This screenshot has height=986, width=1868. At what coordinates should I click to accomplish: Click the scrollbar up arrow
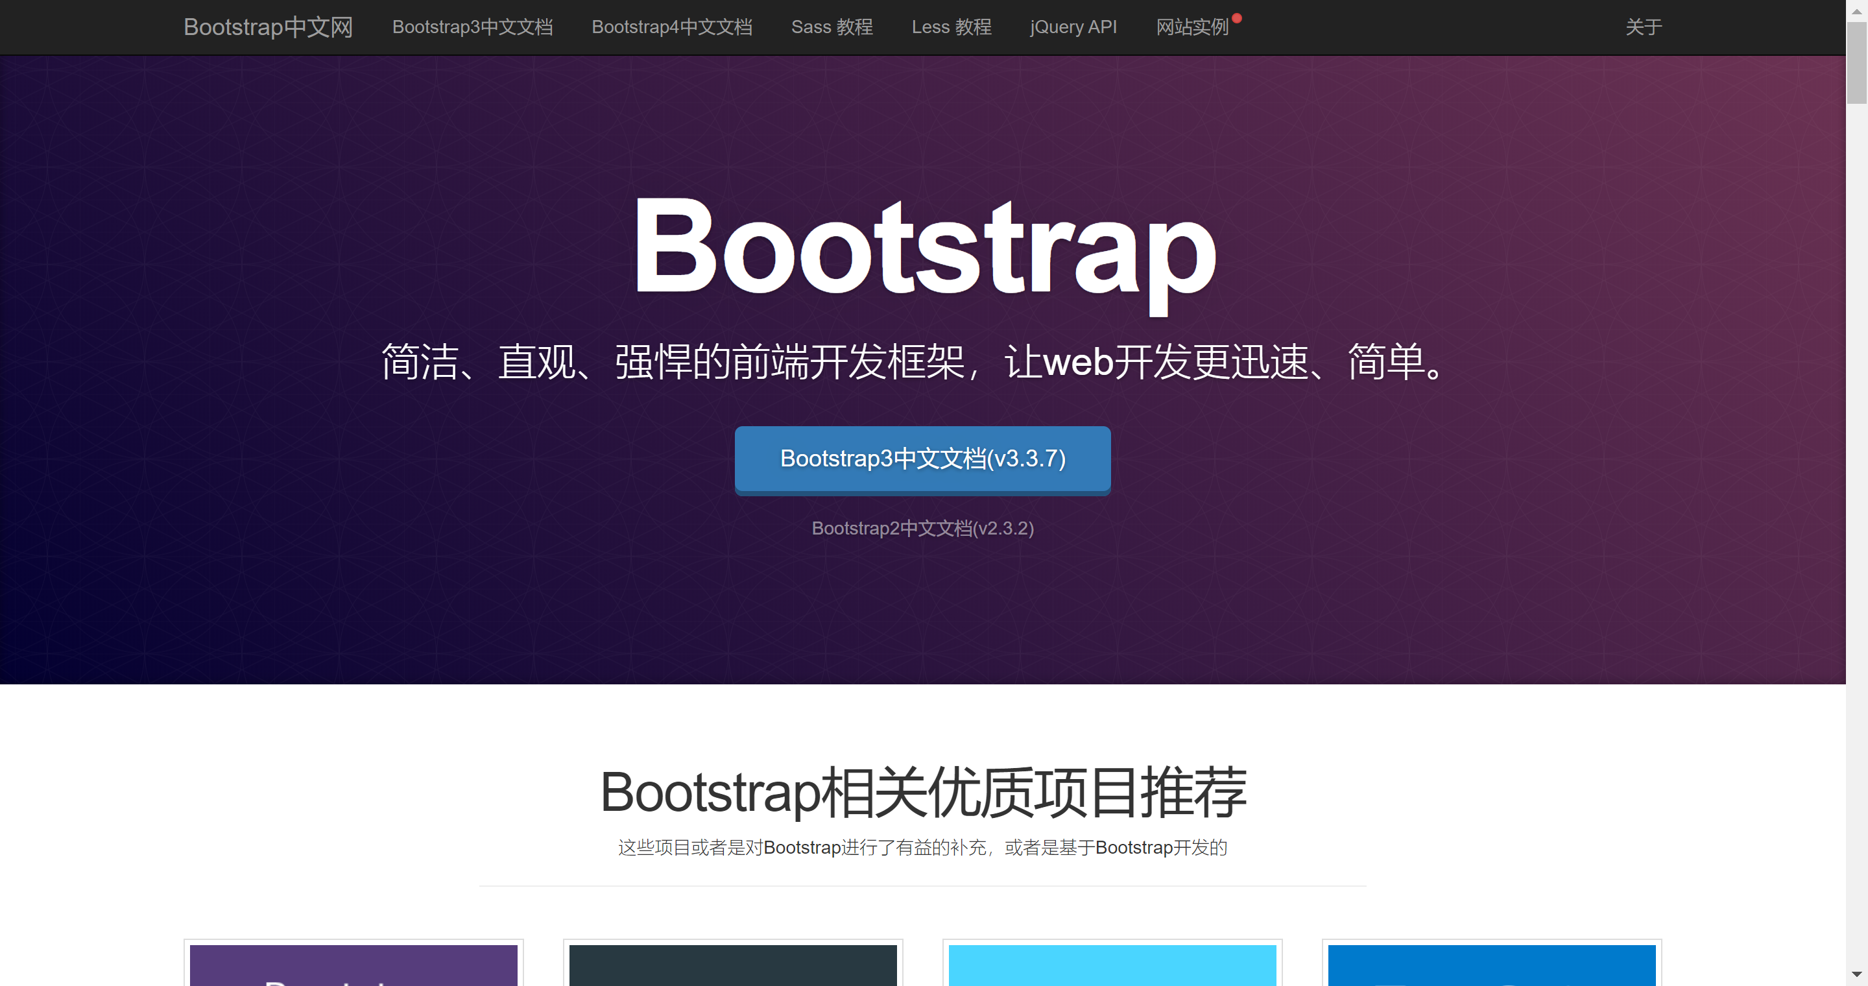click(x=1856, y=10)
